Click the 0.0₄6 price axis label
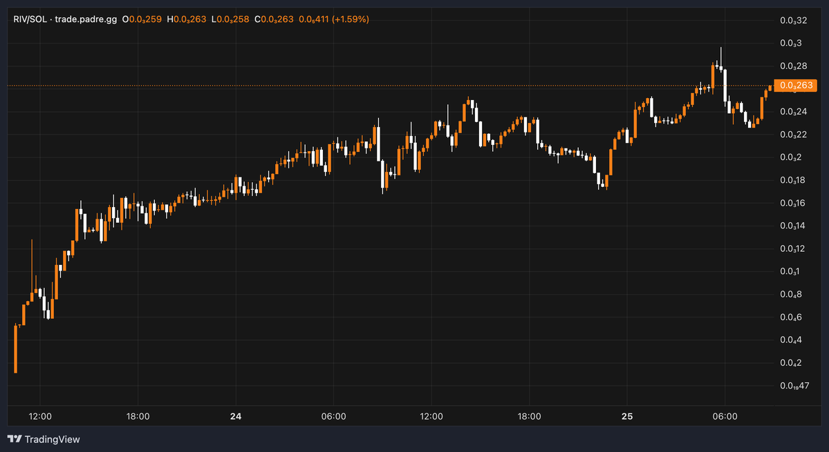 click(x=791, y=317)
